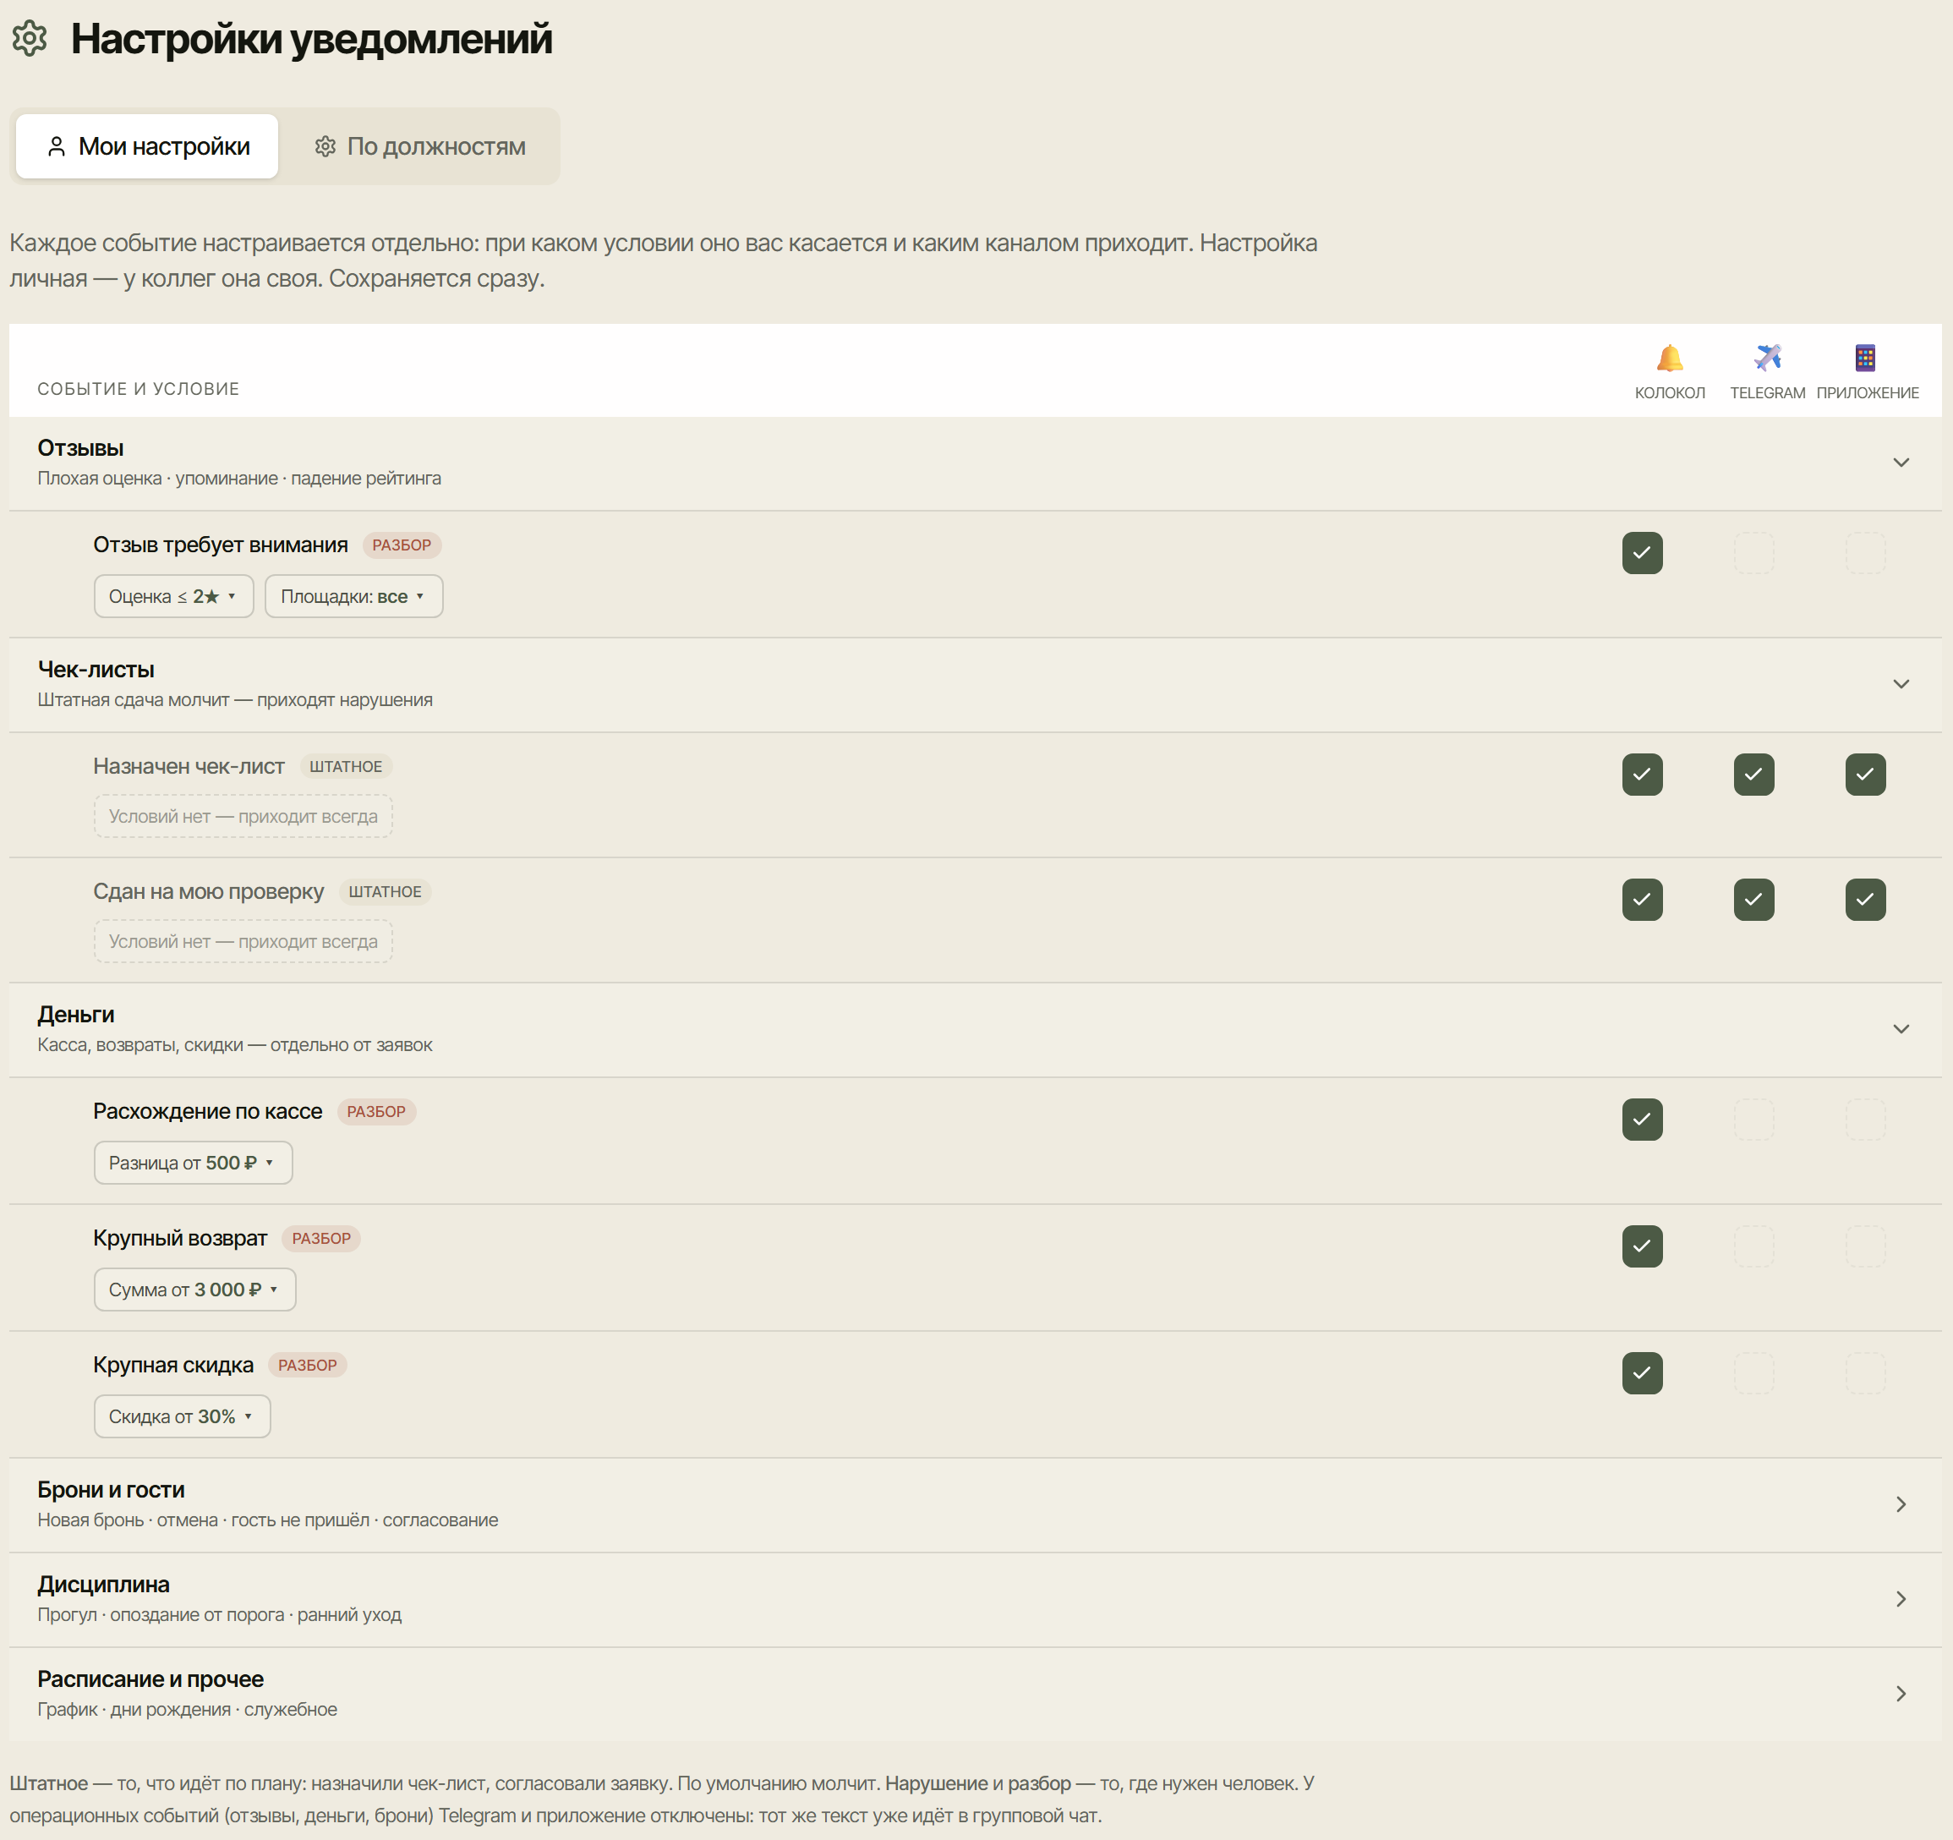The width and height of the screenshot is (1953, 1840).
Task: Click the Отзывы section heading
Action: tap(80, 448)
